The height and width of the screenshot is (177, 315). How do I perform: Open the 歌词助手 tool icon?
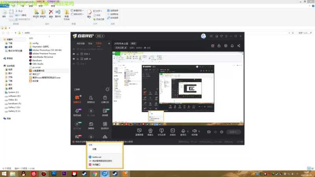pos(105,125)
